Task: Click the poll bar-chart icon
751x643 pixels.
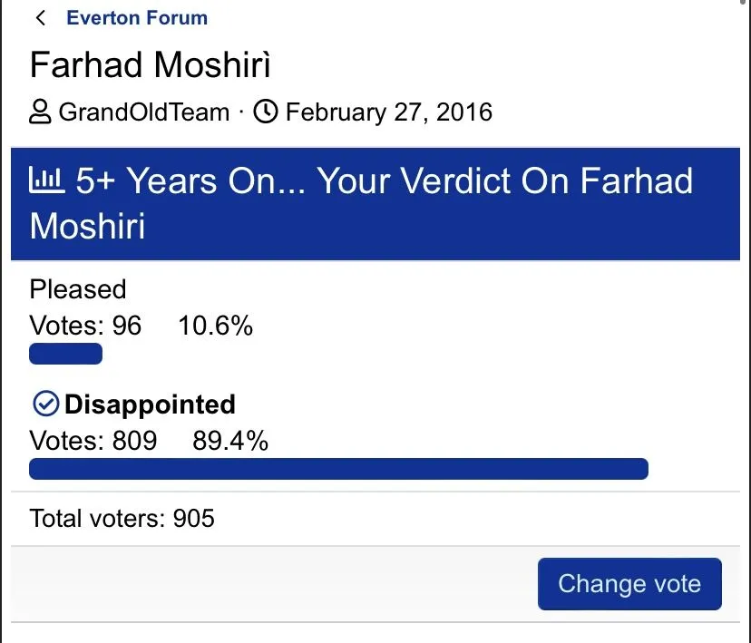Action: pos(47,181)
